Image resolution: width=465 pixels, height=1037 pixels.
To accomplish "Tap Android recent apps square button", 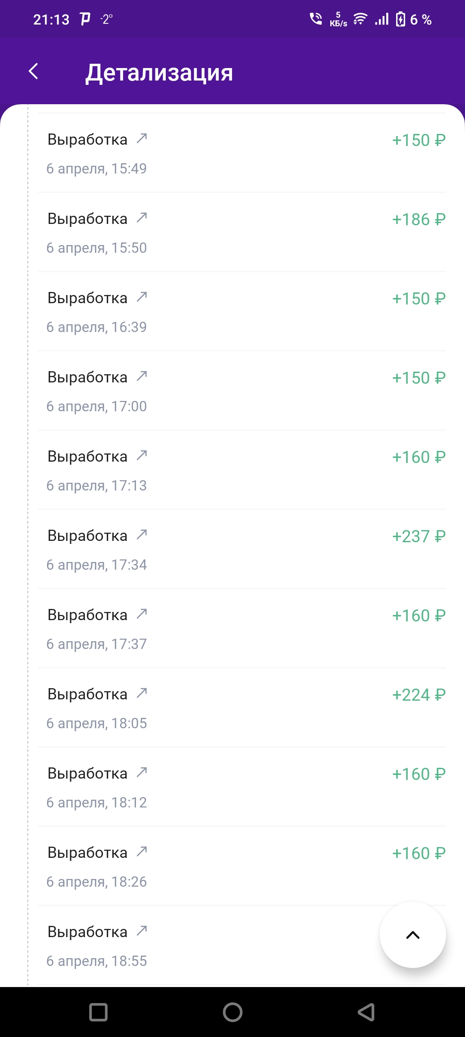I will pos(98,1012).
